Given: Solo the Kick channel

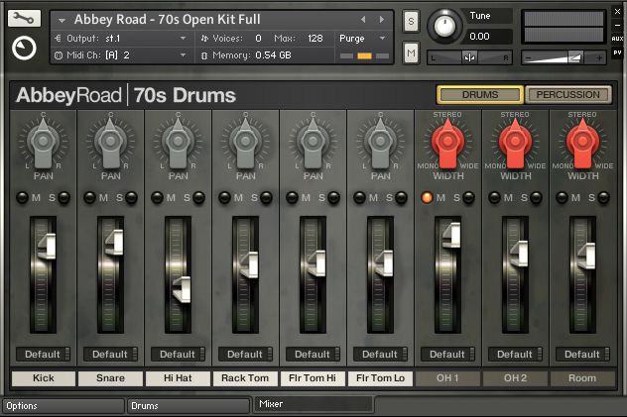Looking at the screenshot, I should (63, 197).
